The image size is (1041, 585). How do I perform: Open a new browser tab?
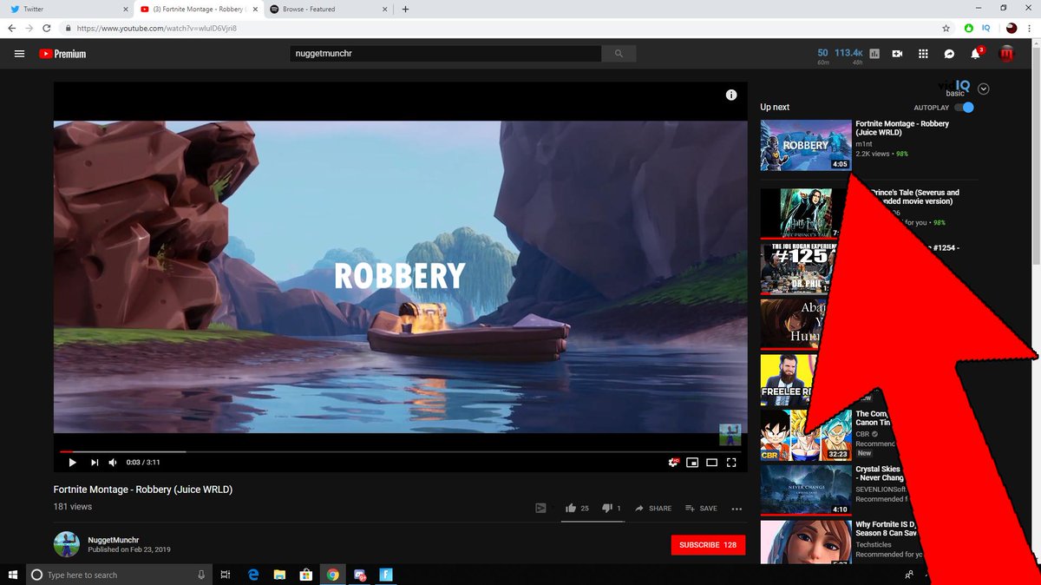405,9
